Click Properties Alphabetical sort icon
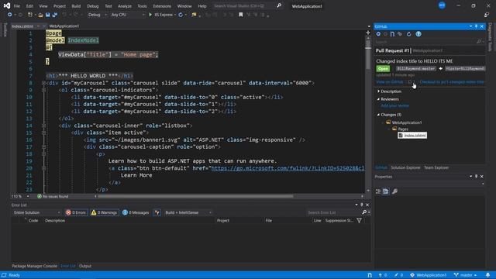The height and width of the screenshot is (279, 496). [386, 191]
